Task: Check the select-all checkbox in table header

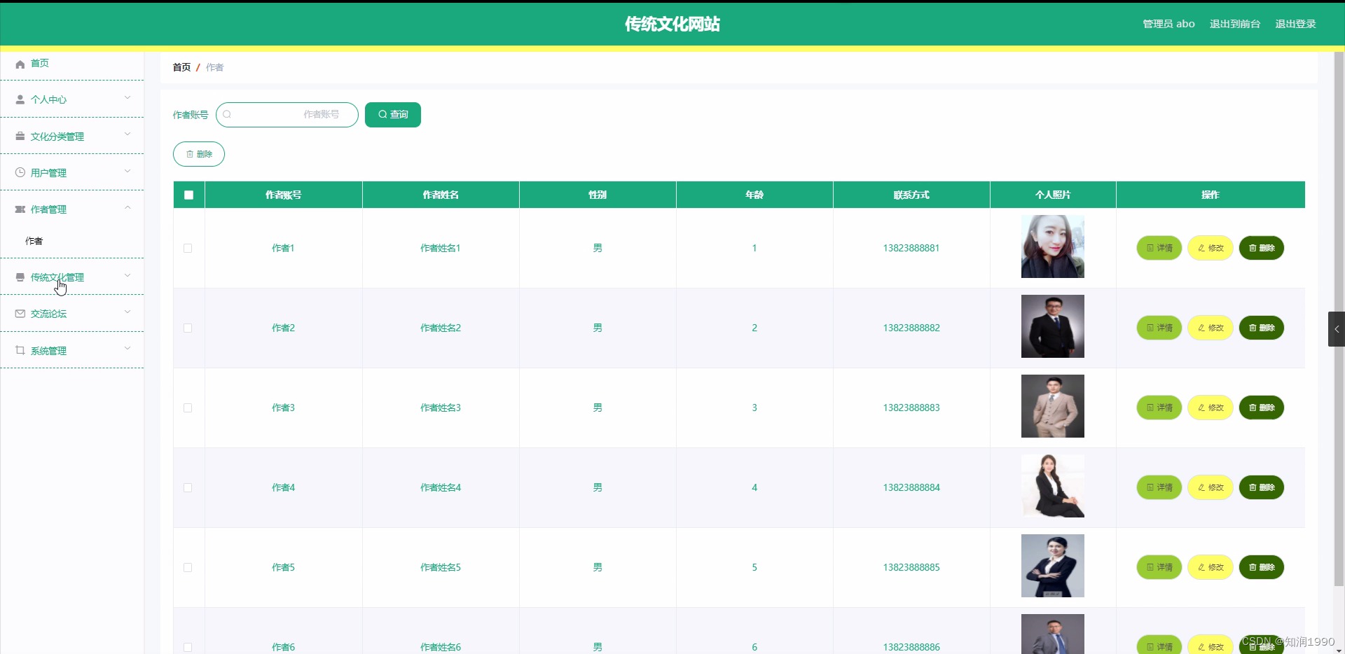Action: (x=188, y=195)
